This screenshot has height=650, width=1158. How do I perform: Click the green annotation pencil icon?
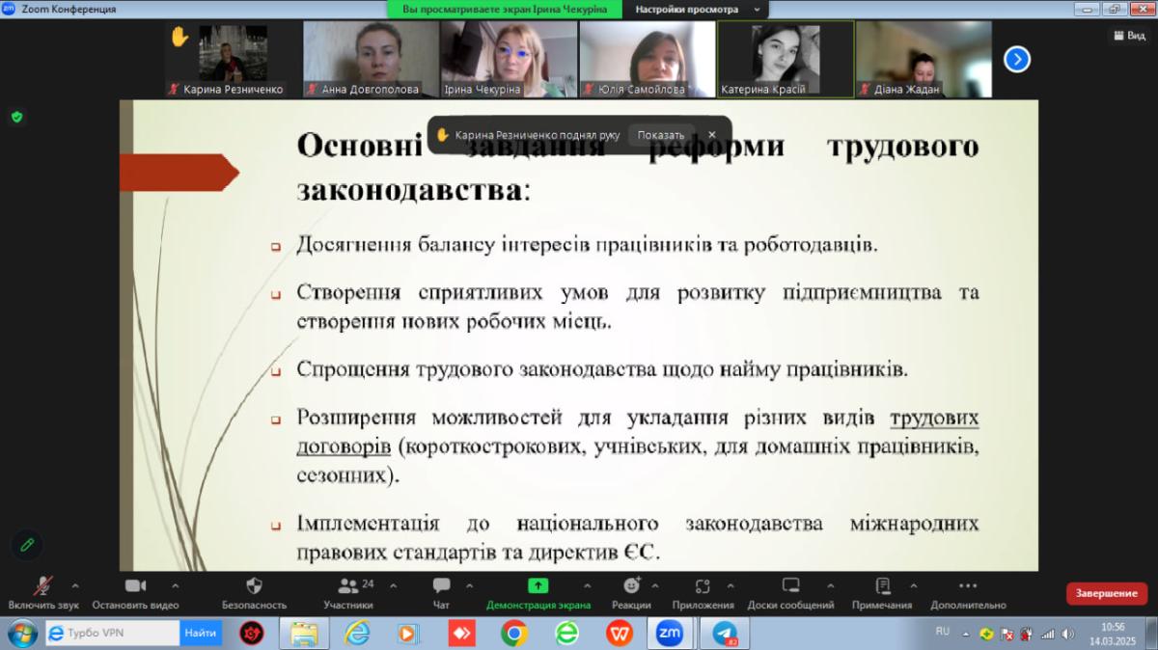point(27,545)
